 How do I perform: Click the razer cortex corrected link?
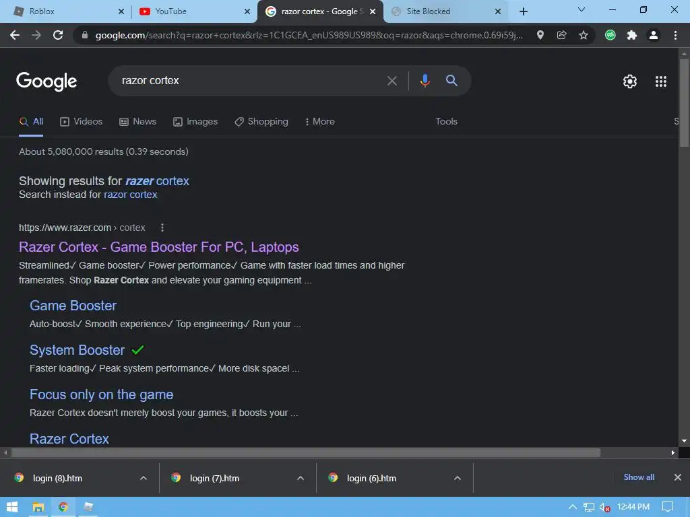tap(157, 181)
